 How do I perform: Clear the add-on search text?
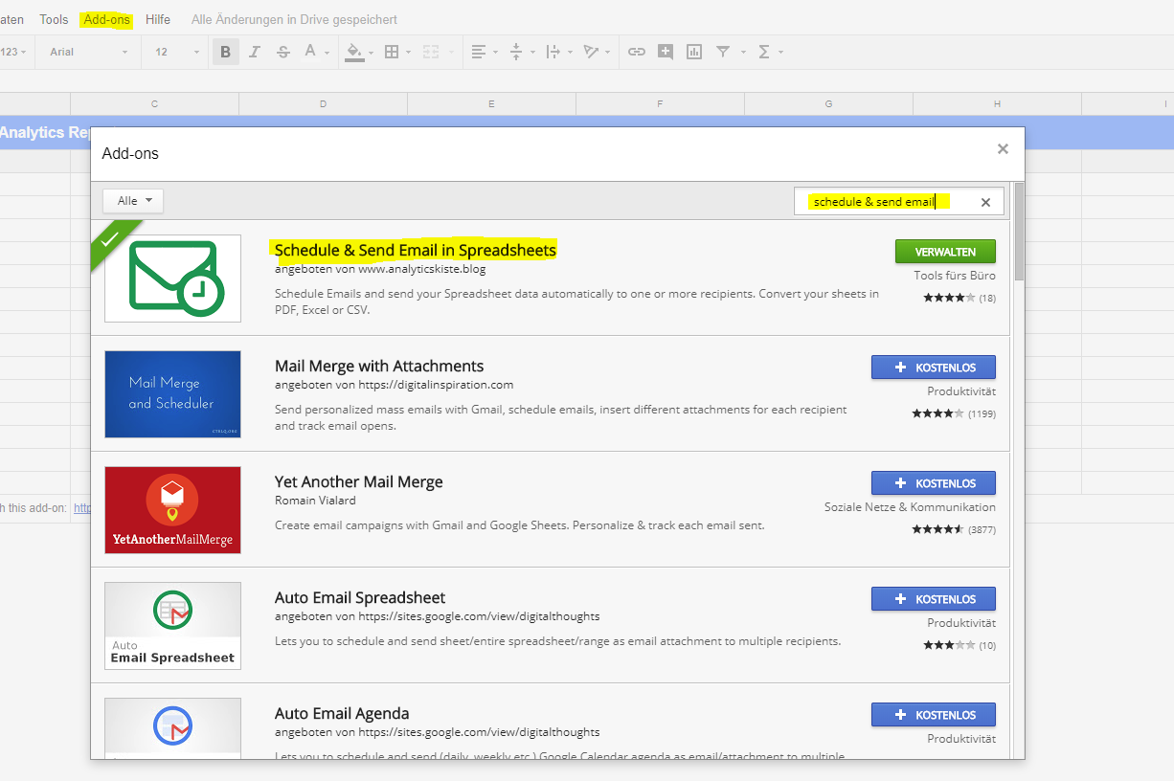click(985, 202)
